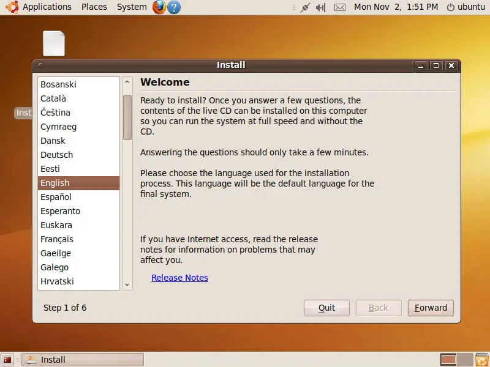Click the Show Desktop icon in bottom panel

(x=7, y=360)
